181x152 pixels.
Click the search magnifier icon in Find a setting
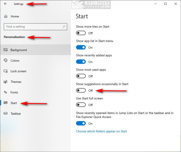pos(64,27)
